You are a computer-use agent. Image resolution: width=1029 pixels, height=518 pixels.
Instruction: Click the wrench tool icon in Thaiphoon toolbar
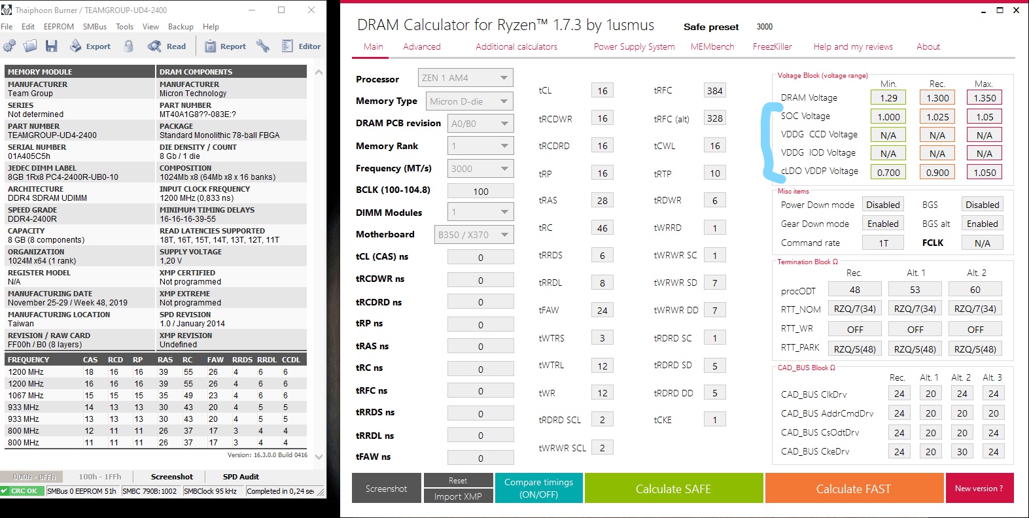point(263,46)
